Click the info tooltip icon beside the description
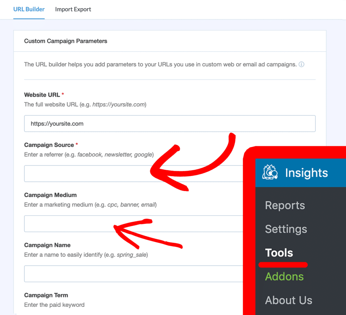This screenshot has width=346, height=315. coord(301,64)
